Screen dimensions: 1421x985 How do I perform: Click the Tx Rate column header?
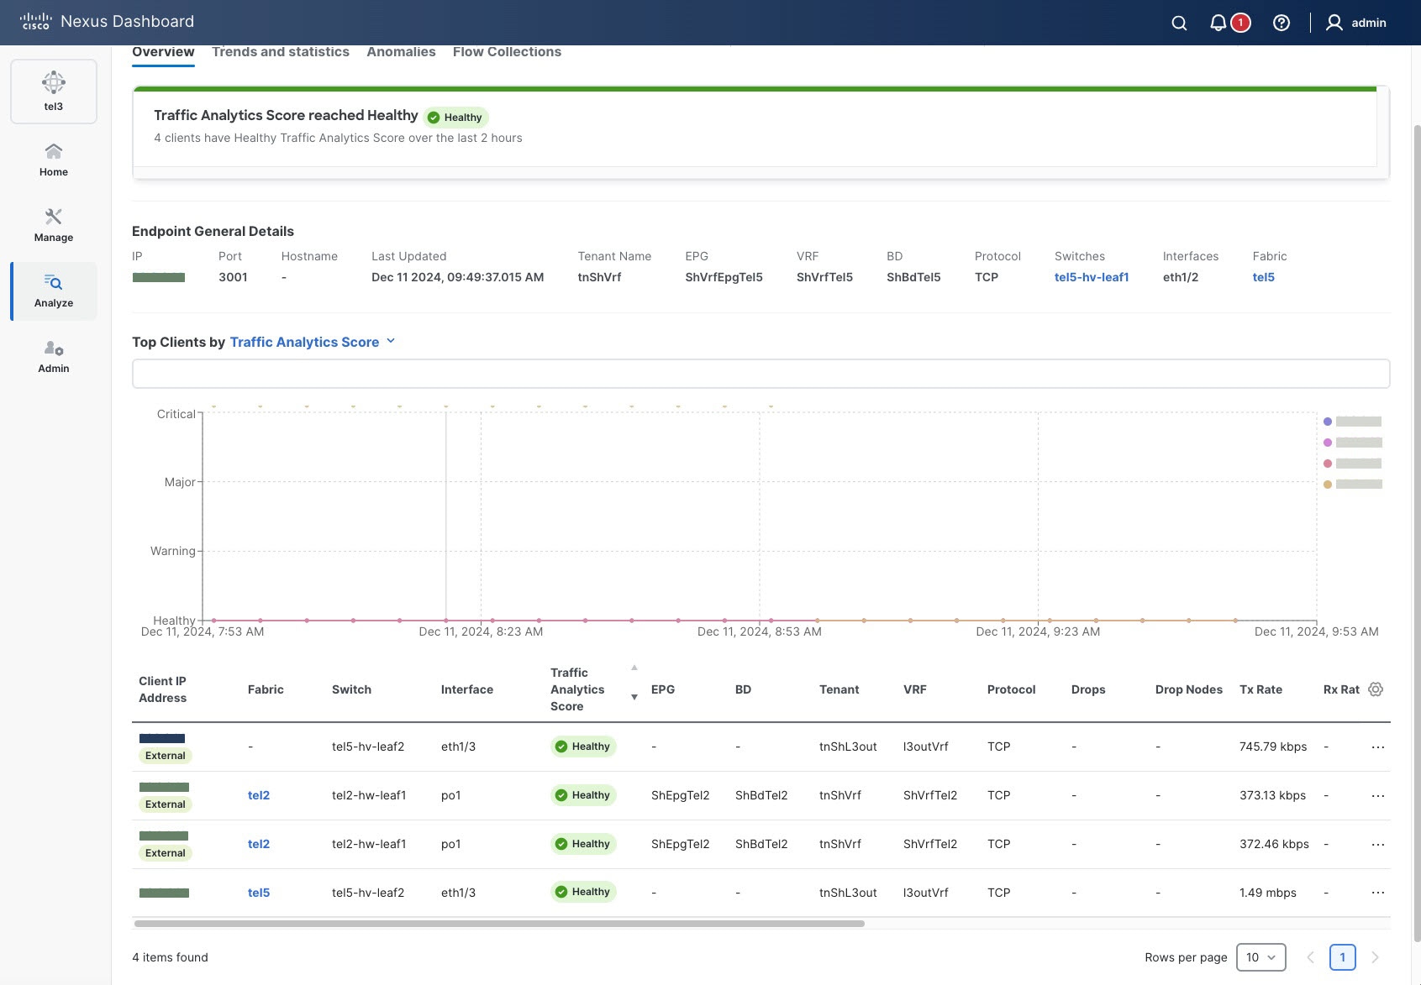pos(1260,689)
